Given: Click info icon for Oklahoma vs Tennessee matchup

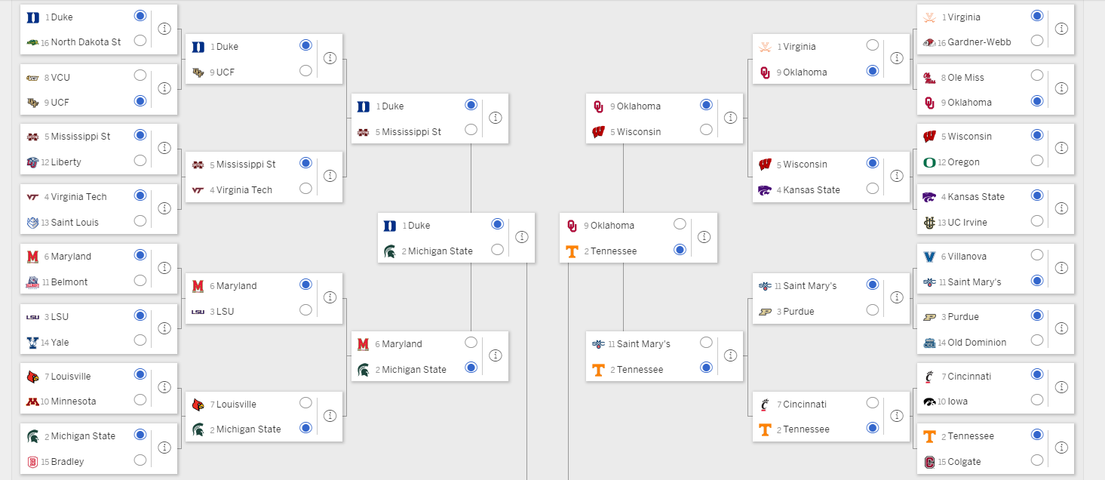Looking at the screenshot, I should point(704,237).
